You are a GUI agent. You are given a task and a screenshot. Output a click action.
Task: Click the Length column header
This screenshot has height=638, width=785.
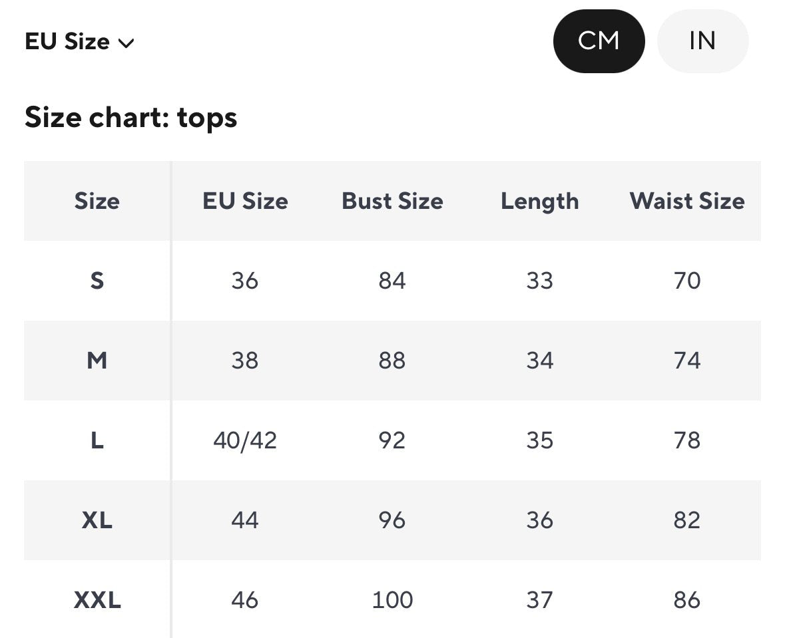539,201
